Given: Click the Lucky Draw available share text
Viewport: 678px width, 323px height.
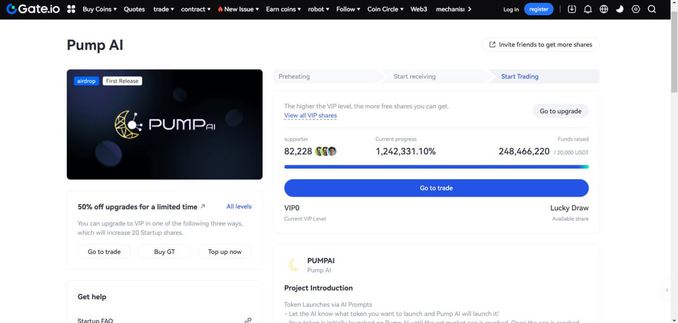Looking at the screenshot, I should (570, 207).
